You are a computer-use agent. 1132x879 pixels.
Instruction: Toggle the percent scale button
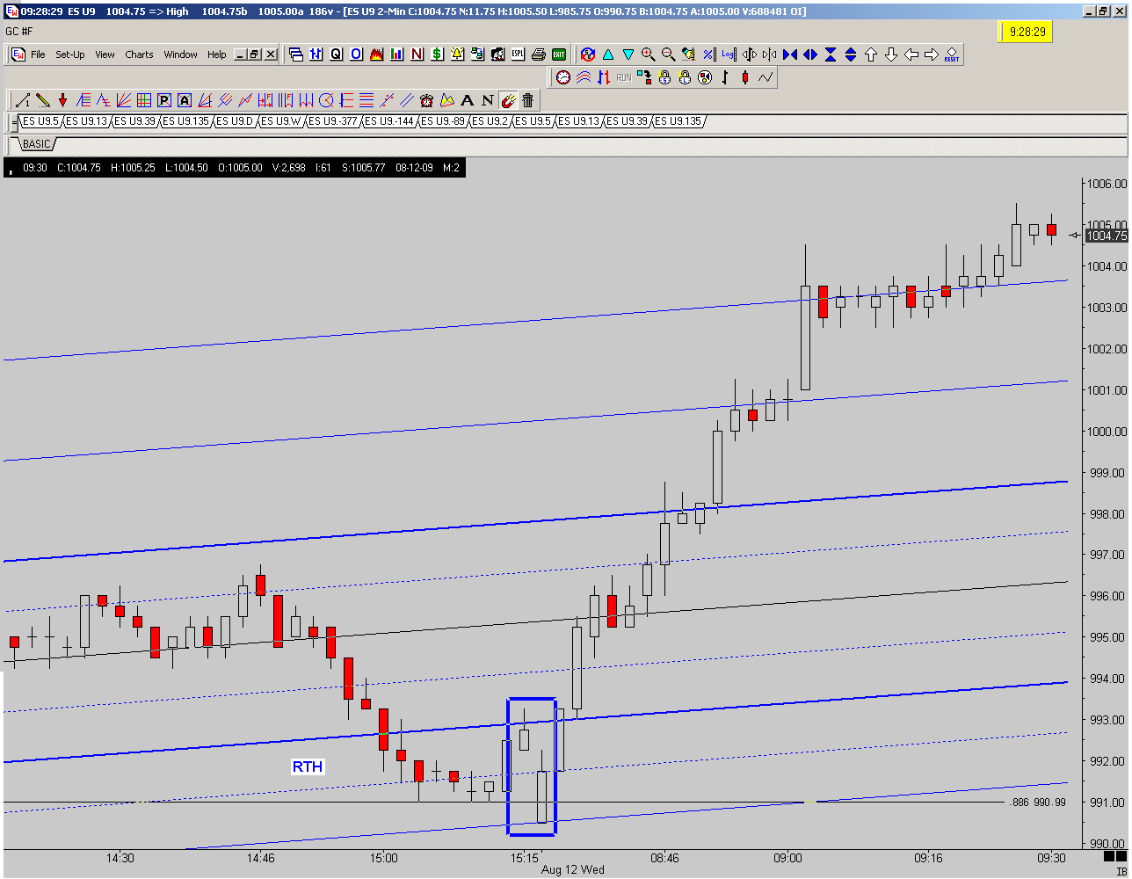pos(709,54)
